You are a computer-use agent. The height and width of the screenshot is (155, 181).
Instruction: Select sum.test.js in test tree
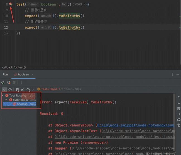[x=20, y=100]
